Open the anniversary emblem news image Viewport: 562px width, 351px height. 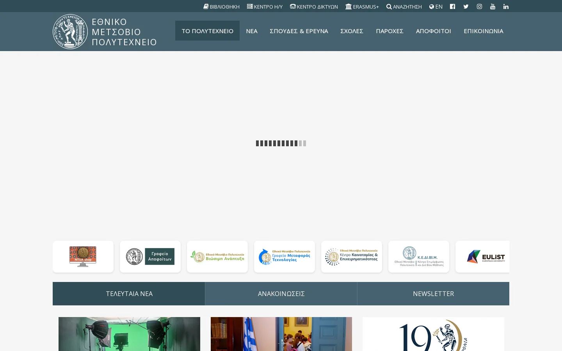point(433,334)
